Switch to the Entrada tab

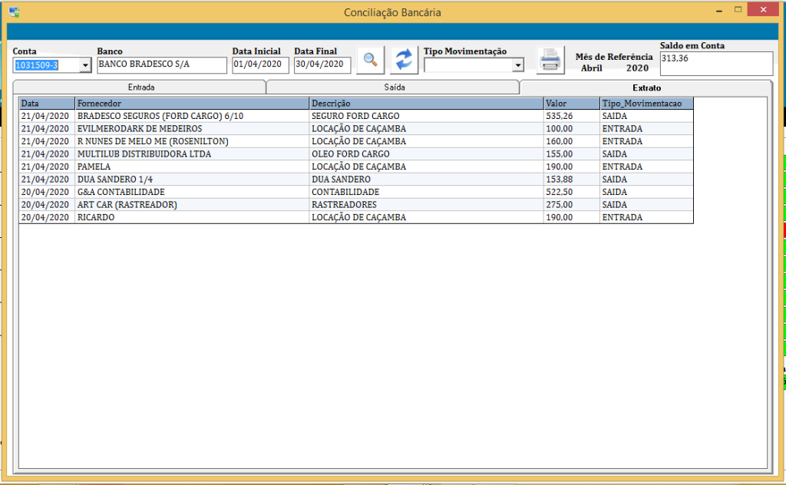coord(140,87)
